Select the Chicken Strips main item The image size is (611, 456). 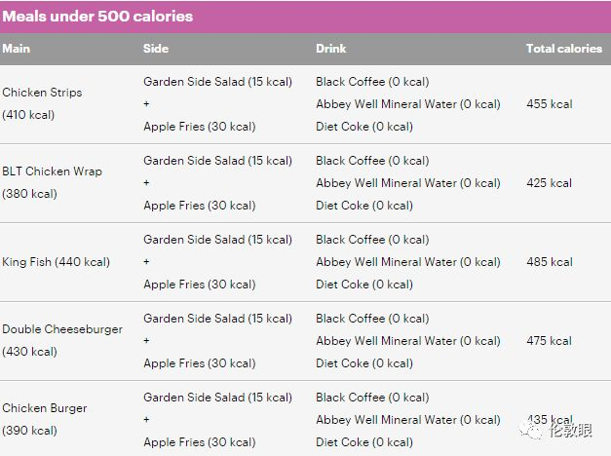point(42,93)
